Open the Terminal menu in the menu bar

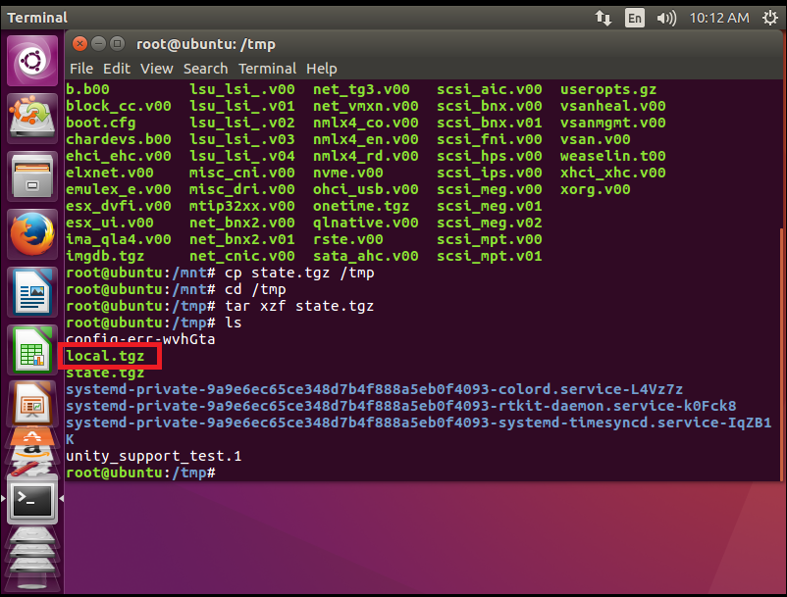coord(267,69)
